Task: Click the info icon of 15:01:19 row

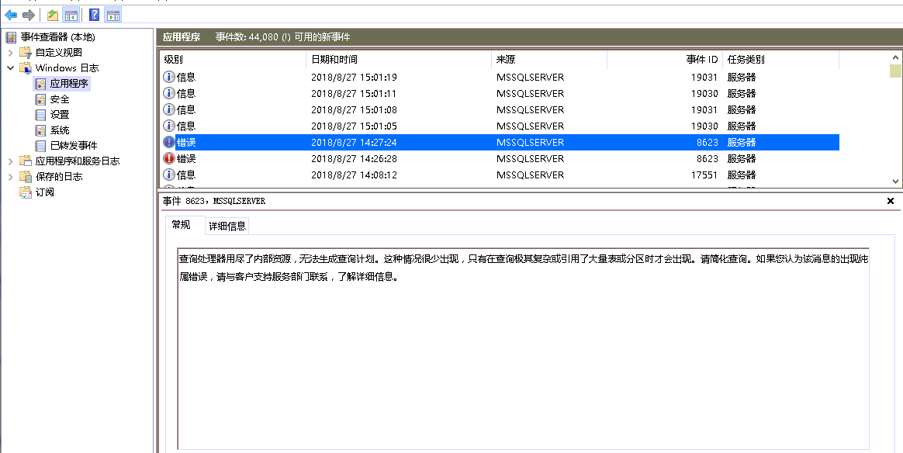Action: pyautogui.click(x=169, y=77)
